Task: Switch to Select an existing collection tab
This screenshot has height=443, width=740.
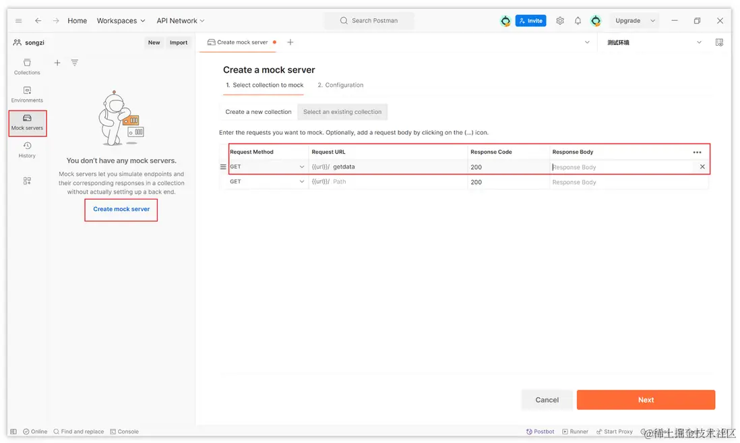Action: click(x=342, y=112)
